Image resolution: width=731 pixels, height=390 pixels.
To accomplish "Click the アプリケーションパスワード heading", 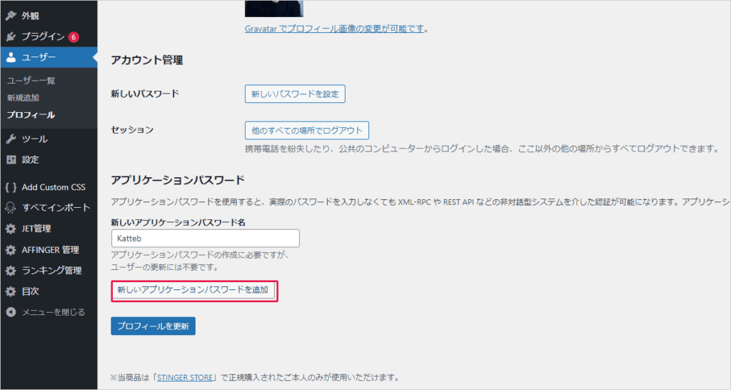I will [x=178, y=180].
